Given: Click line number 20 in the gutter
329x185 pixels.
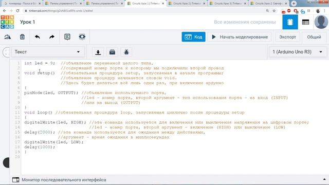Looking at the screenshot, I should pos(17,157).
